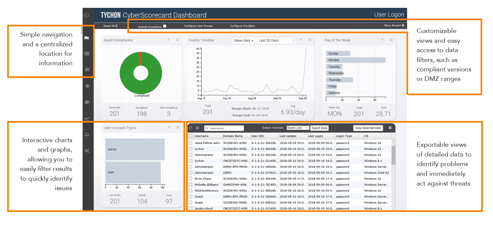Click the Compliant count 198
Image resolution: width=493 pixels, height=225 pixels.
tap(142, 114)
